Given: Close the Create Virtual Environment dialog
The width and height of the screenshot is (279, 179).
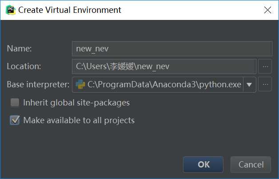Looking at the screenshot, I should (267, 10).
